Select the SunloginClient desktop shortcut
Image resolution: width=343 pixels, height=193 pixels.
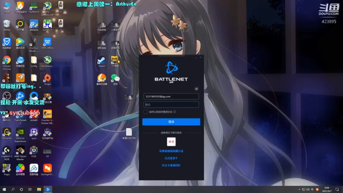click(x=47, y=170)
